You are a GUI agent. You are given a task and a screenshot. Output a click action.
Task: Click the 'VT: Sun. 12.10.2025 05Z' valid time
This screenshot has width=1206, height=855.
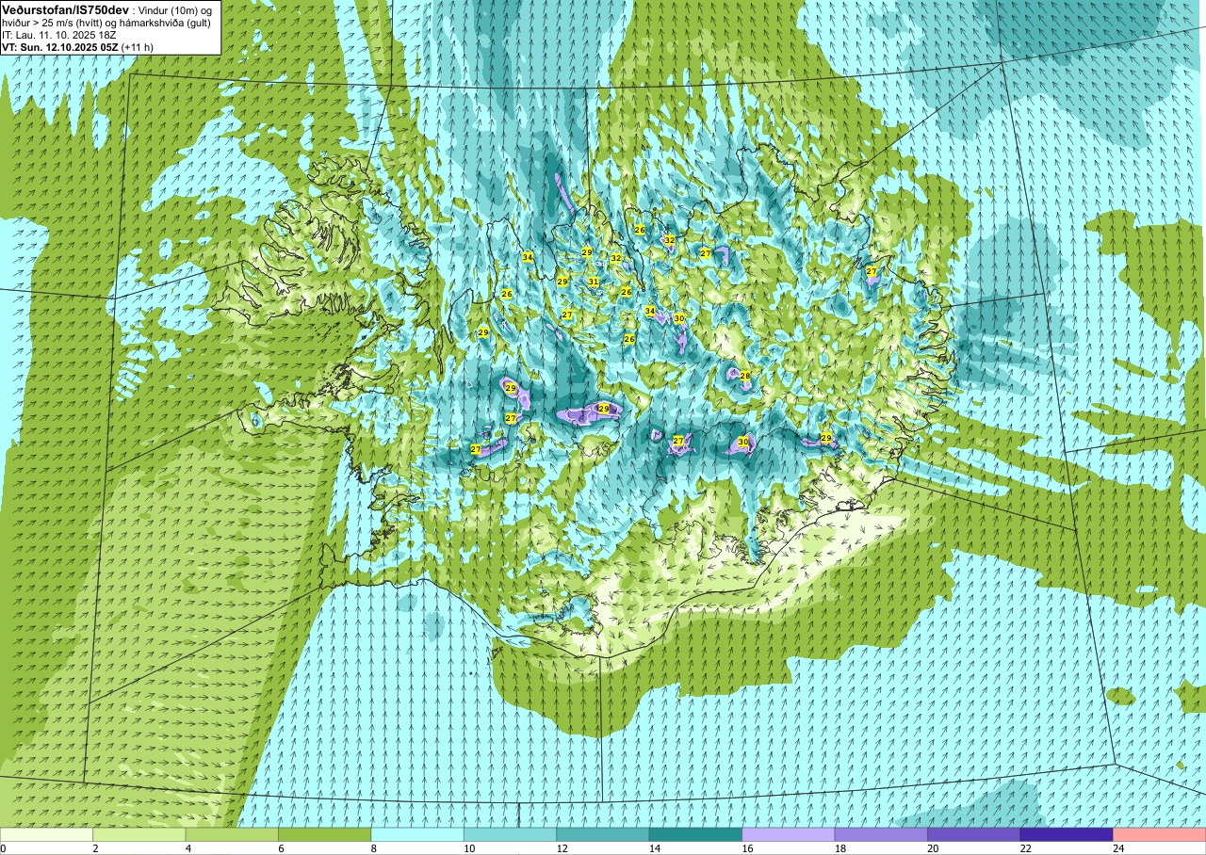(x=59, y=46)
